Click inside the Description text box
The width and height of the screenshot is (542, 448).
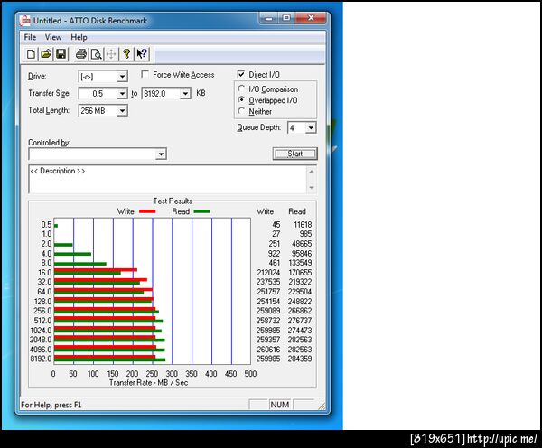click(x=168, y=179)
